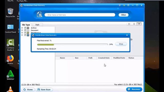Screen dimensions: 164x92
Task: Click '12.31 GB in 383 file(s)' status
Action: click(31, 85)
